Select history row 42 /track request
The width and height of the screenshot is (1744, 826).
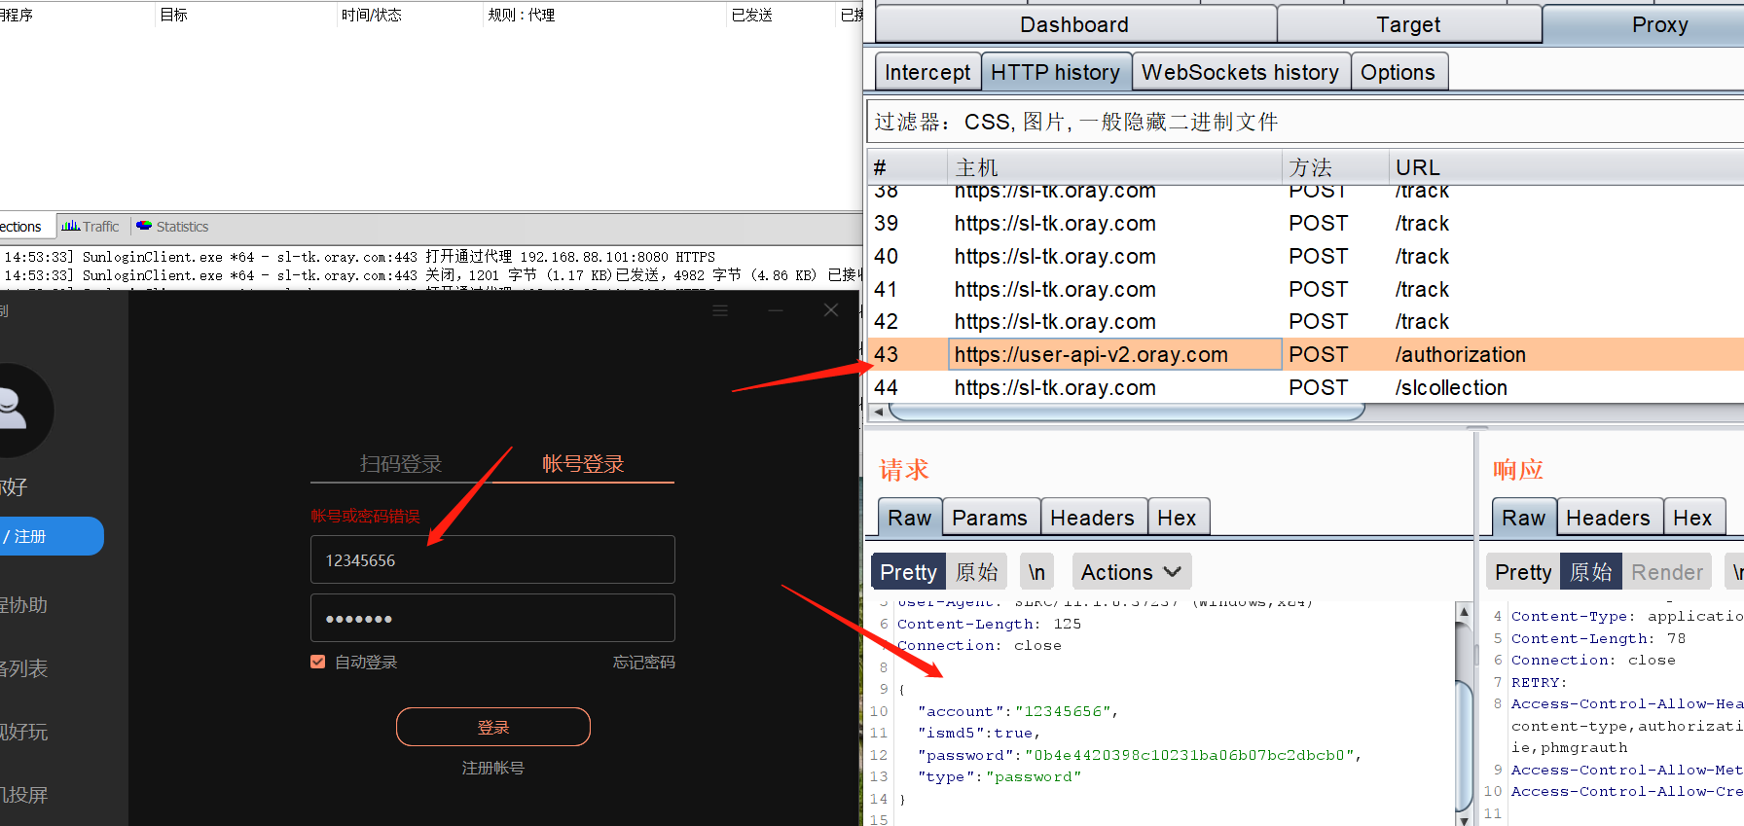pos(1304,321)
